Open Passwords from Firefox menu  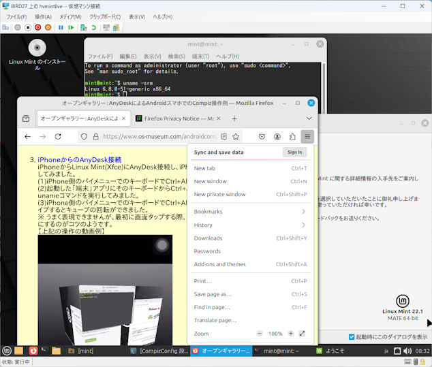[250, 251]
